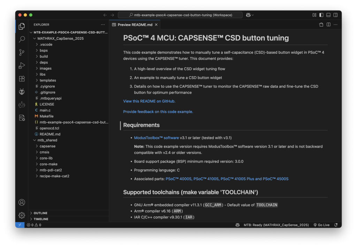Open editor More Actions ellipsis
Image resolution: width=357 pixels, height=248 pixels.
336,25
